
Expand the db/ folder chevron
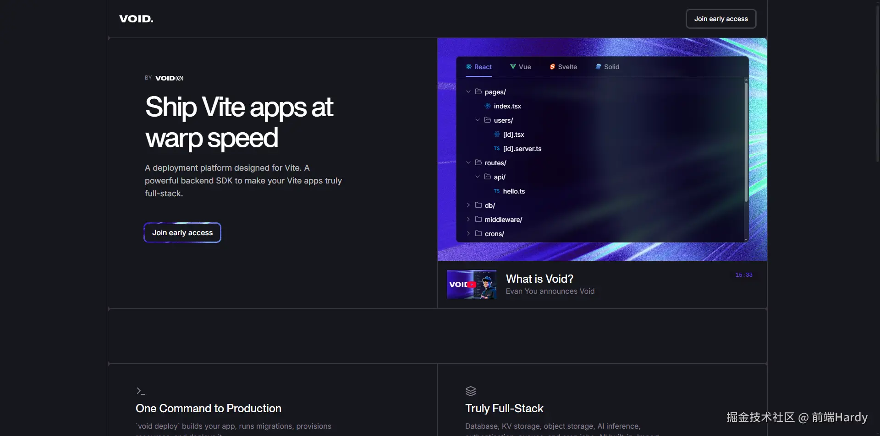(468, 205)
